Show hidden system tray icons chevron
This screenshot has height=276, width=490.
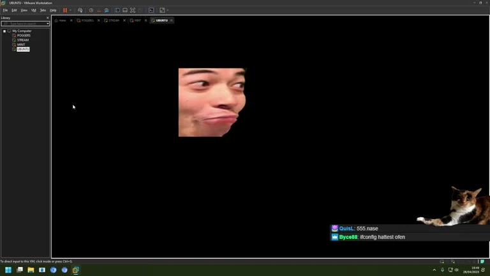(434, 270)
